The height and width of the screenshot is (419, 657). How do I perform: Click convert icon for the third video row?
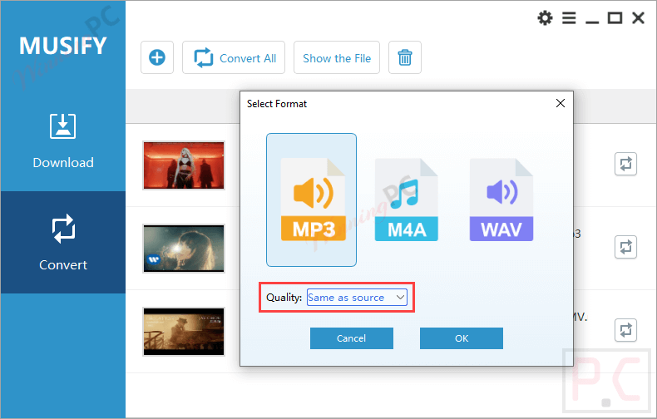pyautogui.click(x=625, y=330)
